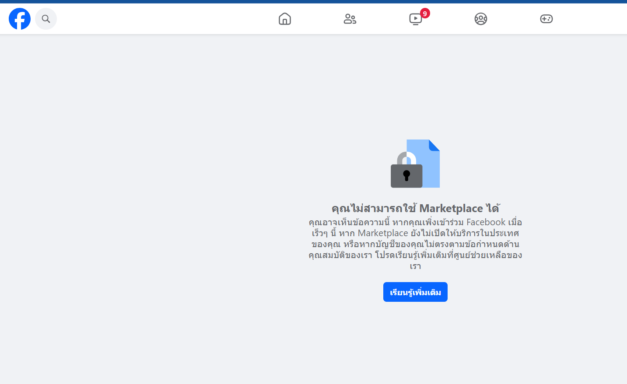Open the Facebook search box
627x384 pixels.
[x=46, y=19]
